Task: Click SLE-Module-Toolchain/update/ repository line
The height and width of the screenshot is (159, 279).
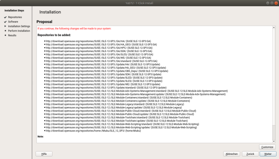Action: [x=116, y=121]
